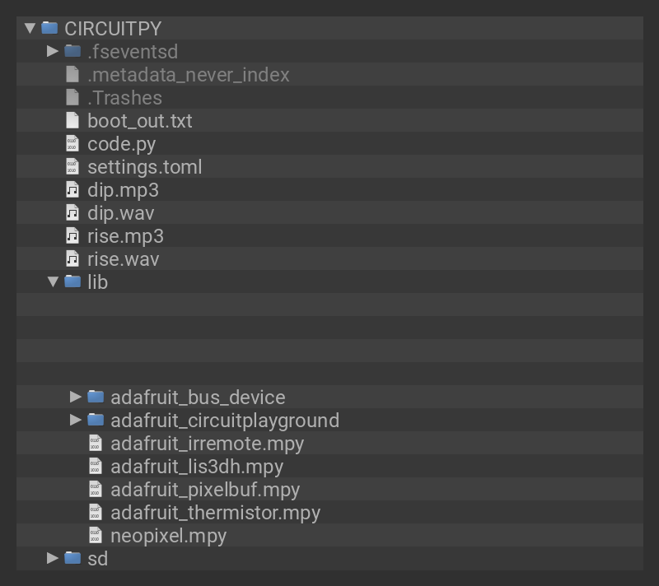Collapse the CIRCUITPY root folder
Image resolution: width=659 pixels, height=586 pixels.
click(x=30, y=28)
